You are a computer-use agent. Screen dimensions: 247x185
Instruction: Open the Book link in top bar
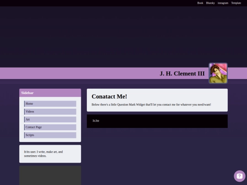[x=200, y=3]
